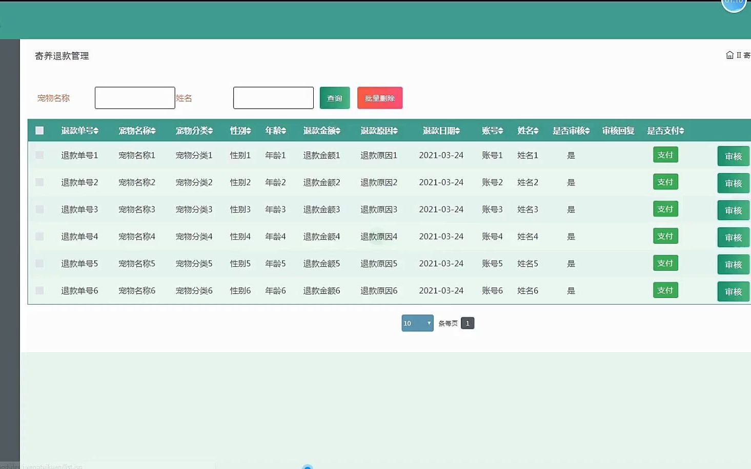Click 审核 button for 退款单号1

pos(734,156)
